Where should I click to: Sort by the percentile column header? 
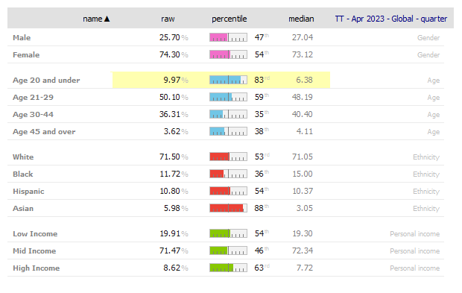click(x=230, y=19)
